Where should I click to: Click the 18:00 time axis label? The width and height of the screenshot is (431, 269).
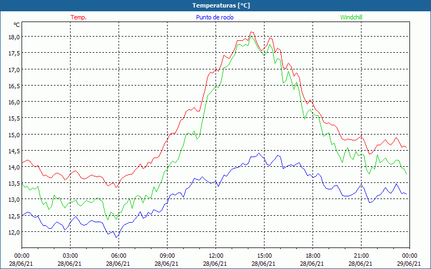coord(313,256)
